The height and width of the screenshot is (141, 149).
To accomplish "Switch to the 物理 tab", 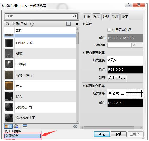I will [115, 17].
